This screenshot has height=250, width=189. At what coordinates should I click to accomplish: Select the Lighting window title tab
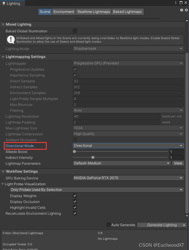coord(12,3)
